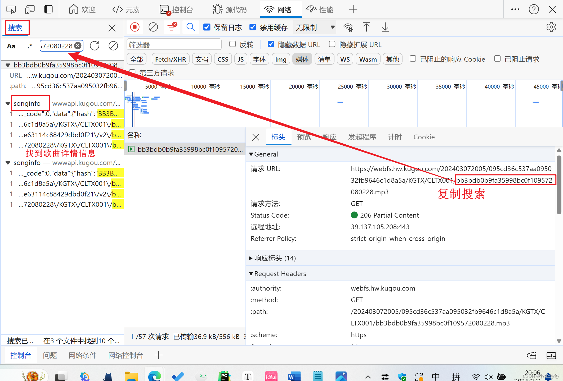Add more tools with the plus icon
Image resolution: width=563 pixels, height=381 pixels.
(353, 10)
